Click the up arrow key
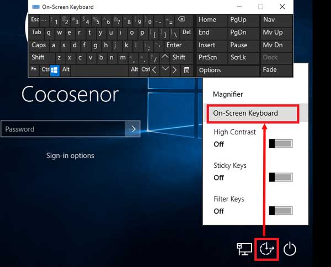 pos(165,58)
